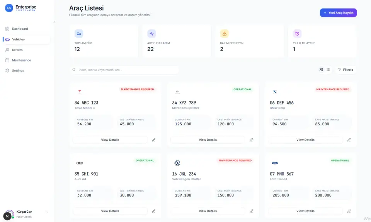371x222 pixels.
Task: Click the Mercedes logo on 34 XYZ 789
Action: 177,92
